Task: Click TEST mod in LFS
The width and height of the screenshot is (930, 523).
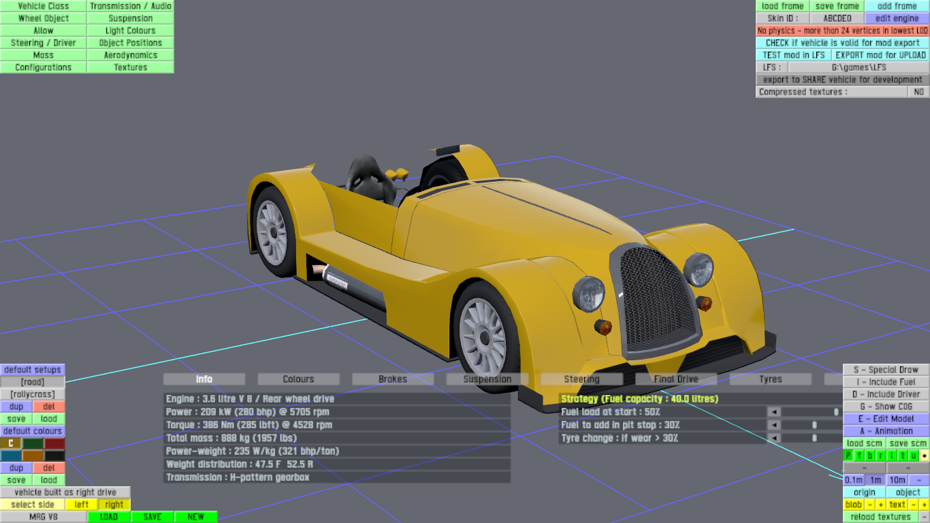Action: 794,55
